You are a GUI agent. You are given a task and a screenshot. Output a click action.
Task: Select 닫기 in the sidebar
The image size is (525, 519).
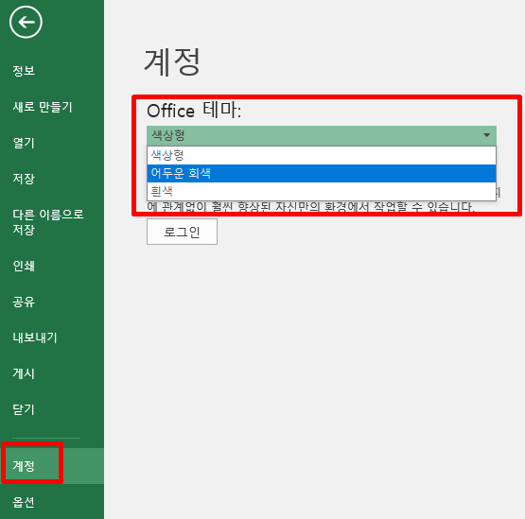pos(24,409)
